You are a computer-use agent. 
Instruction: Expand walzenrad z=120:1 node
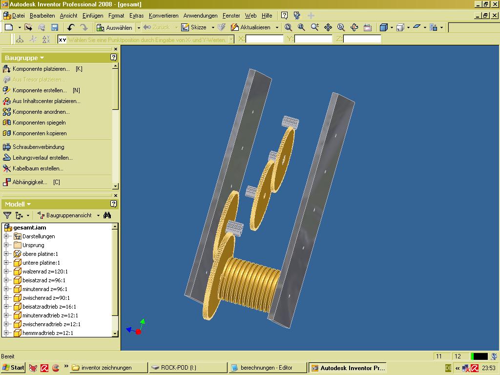click(6, 271)
